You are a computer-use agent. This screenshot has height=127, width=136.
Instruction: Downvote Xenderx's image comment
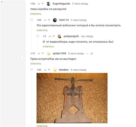click(49, 70)
